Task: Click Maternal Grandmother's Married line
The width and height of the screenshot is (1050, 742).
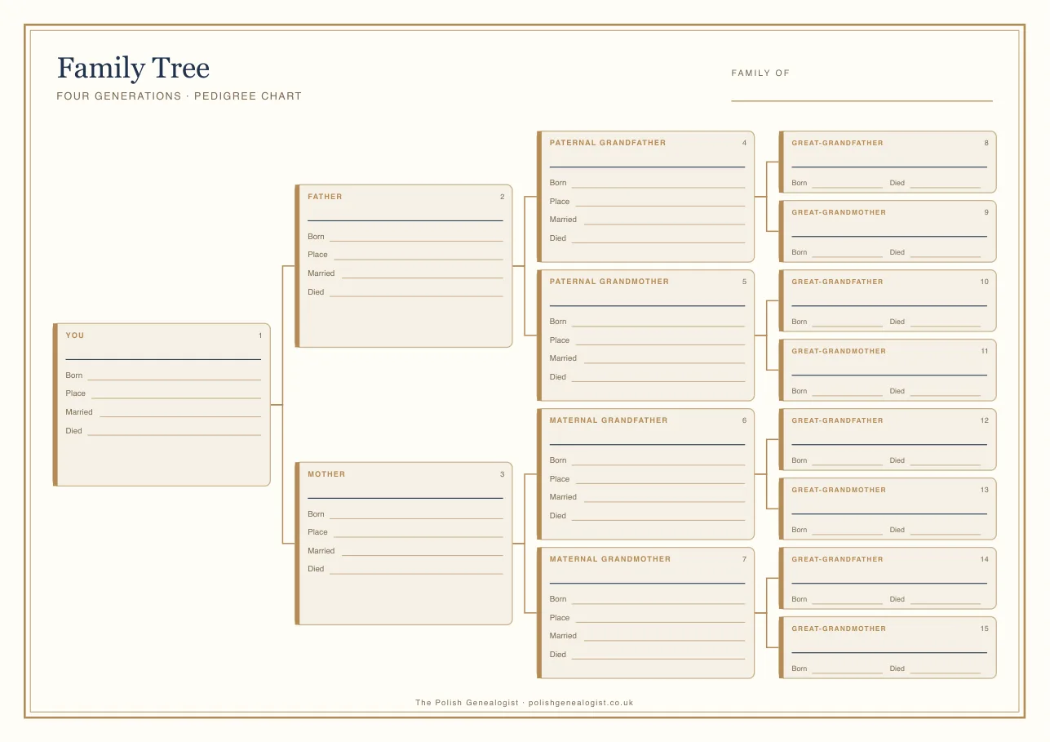Action: tap(664, 640)
